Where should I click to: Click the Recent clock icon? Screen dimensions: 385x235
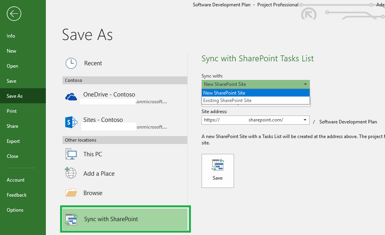pos(71,63)
